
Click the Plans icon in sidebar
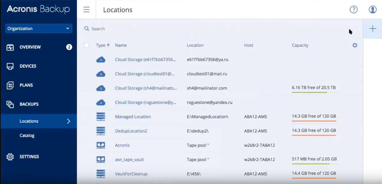click(x=10, y=85)
